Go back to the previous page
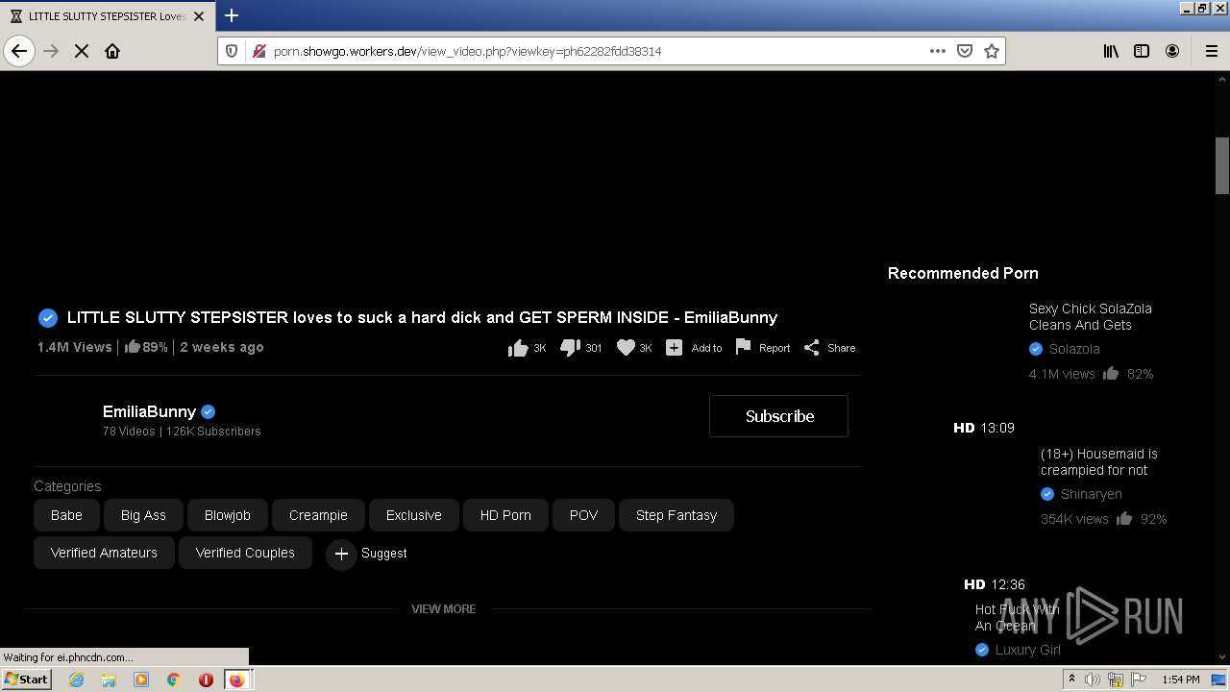1230x692 pixels. pyautogui.click(x=19, y=51)
